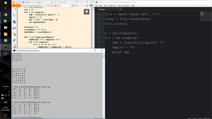Click the Foxit notification bell icon
212x119 pixels.
(x=87, y=6)
